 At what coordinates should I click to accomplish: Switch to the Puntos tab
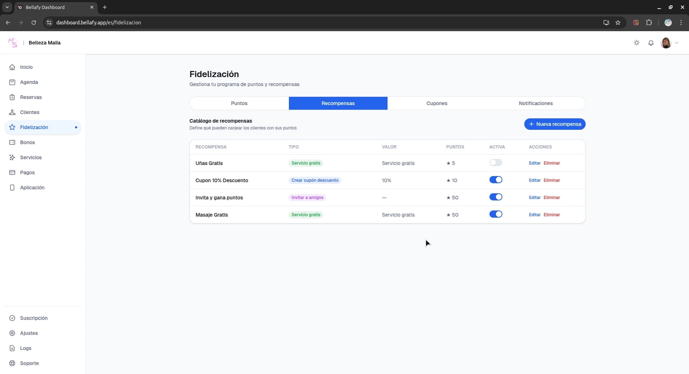(x=239, y=103)
